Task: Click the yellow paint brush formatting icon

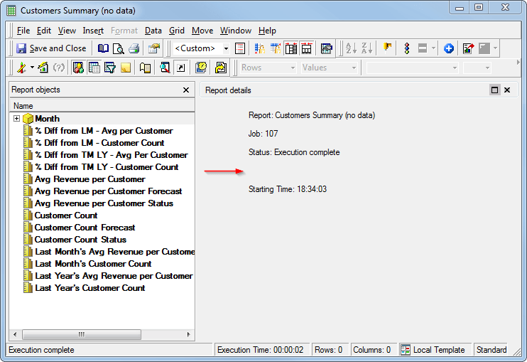Action: click(x=387, y=48)
